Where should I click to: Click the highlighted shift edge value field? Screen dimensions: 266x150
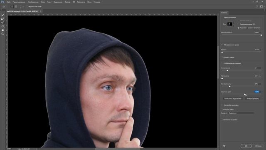257,92
